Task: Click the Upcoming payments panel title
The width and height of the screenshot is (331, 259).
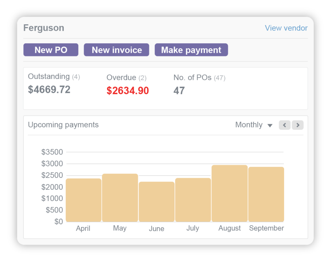Action: 63,125
